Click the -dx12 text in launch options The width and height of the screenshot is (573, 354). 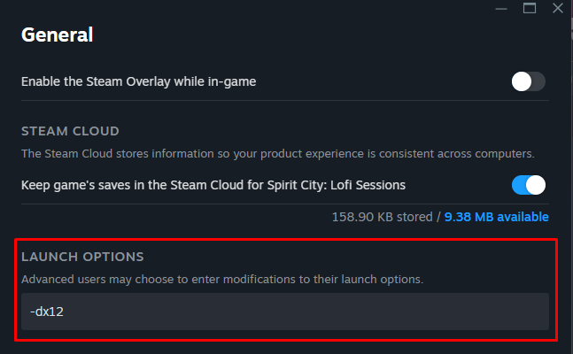45,312
